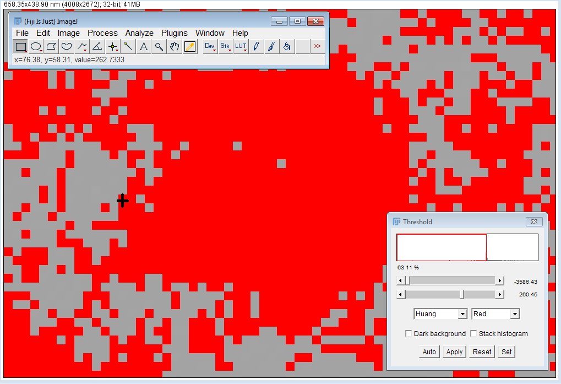This screenshot has height=384, width=561.
Task: Open the Huang threshold method dropdown
Action: pyautogui.click(x=440, y=314)
